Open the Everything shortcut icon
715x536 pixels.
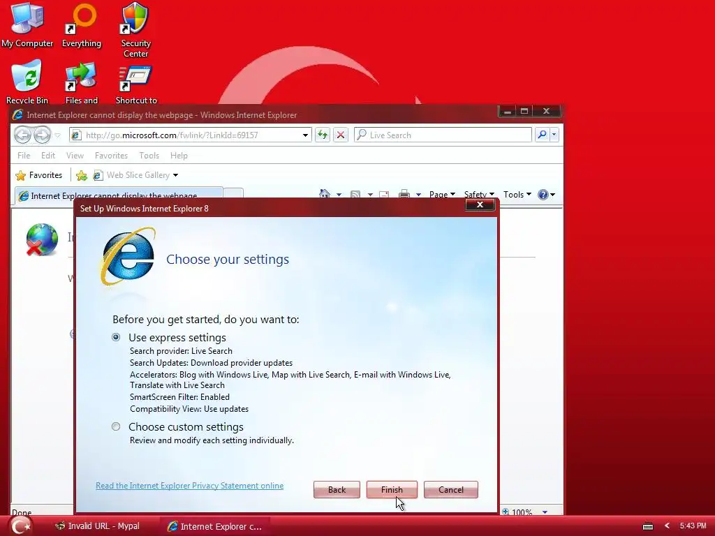81,24
